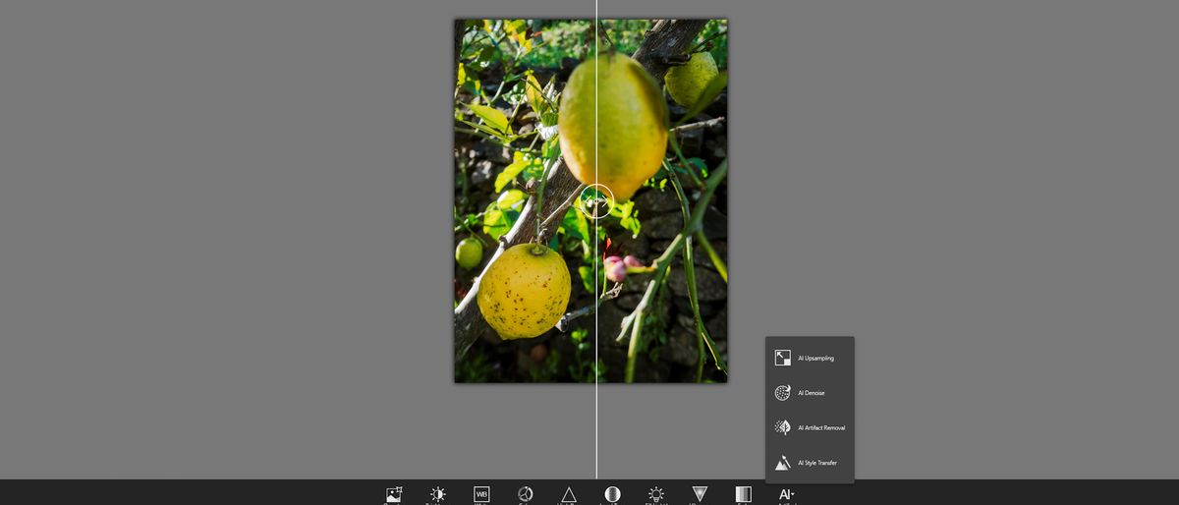Image resolution: width=1179 pixels, height=505 pixels.
Task: Select the color wheel tool icon
Action: click(526, 494)
